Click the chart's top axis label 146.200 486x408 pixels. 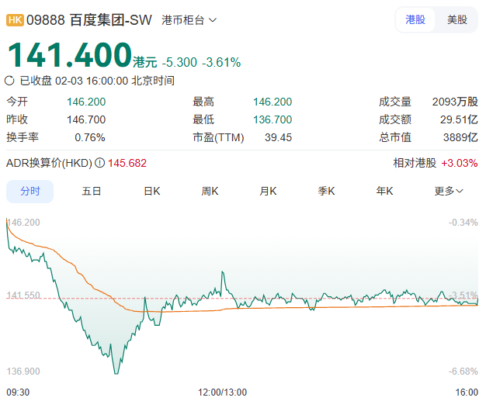[x=23, y=223]
